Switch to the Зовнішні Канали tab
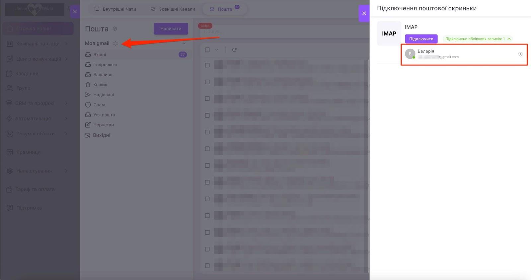The image size is (531, 280). pyautogui.click(x=173, y=9)
